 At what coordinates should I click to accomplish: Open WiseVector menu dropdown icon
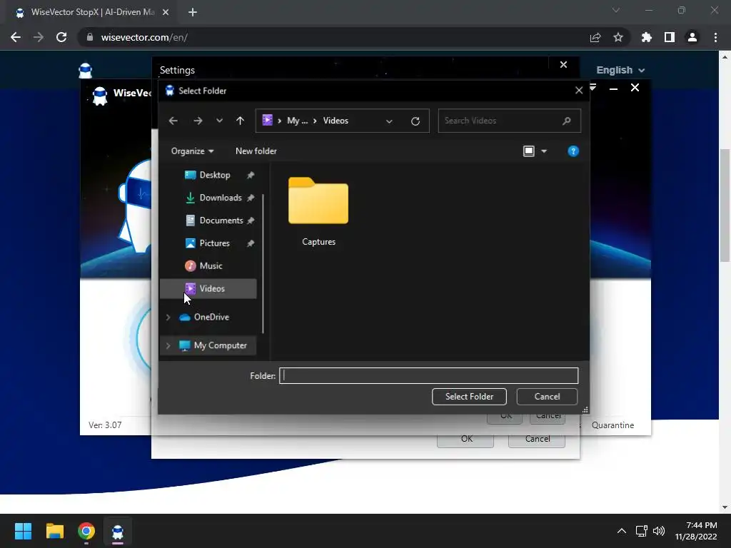593,87
